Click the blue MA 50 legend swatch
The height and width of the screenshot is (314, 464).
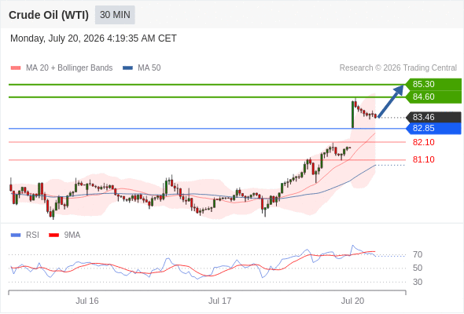point(127,68)
